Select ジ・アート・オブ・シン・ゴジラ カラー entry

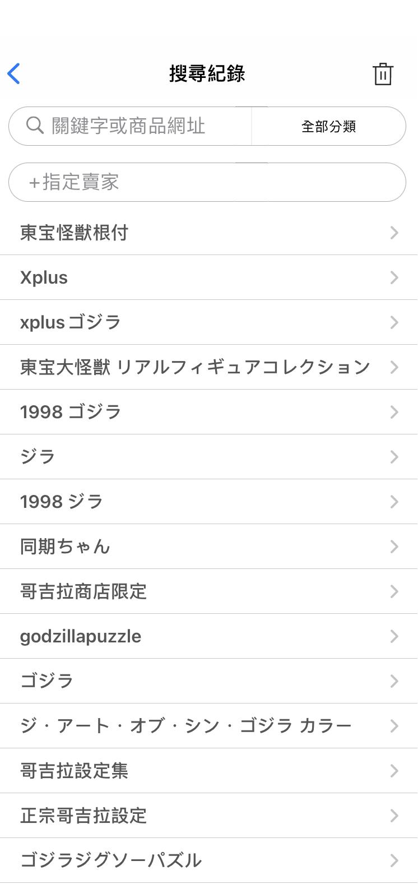coord(185,726)
